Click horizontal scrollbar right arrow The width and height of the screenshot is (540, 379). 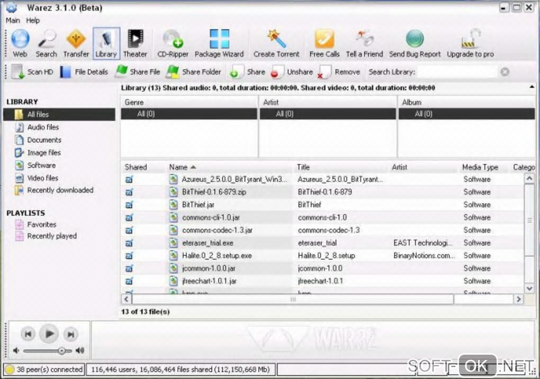tap(519, 299)
